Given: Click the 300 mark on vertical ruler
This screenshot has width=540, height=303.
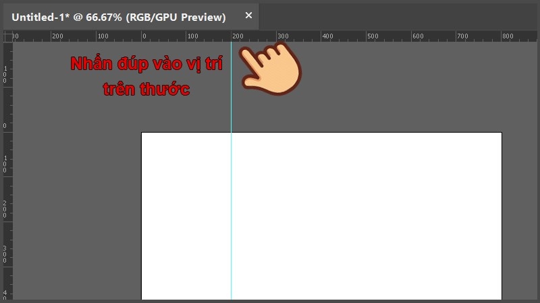Looking at the screenshot, I should [5, 255].
